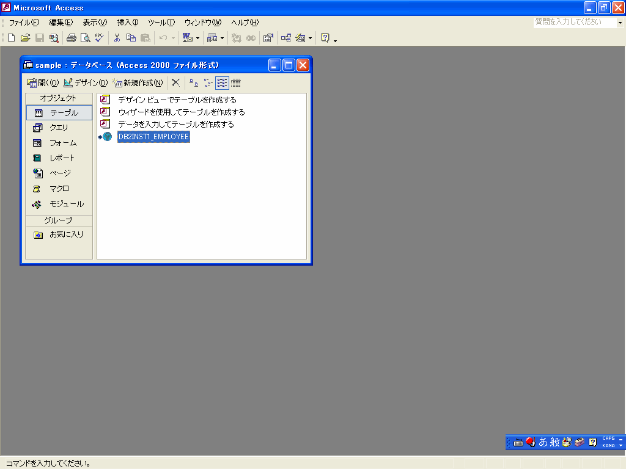The height and width of the screenshot is (469, 626).
Task: Select テーブル in the objects bar
Action: point(59,113)
